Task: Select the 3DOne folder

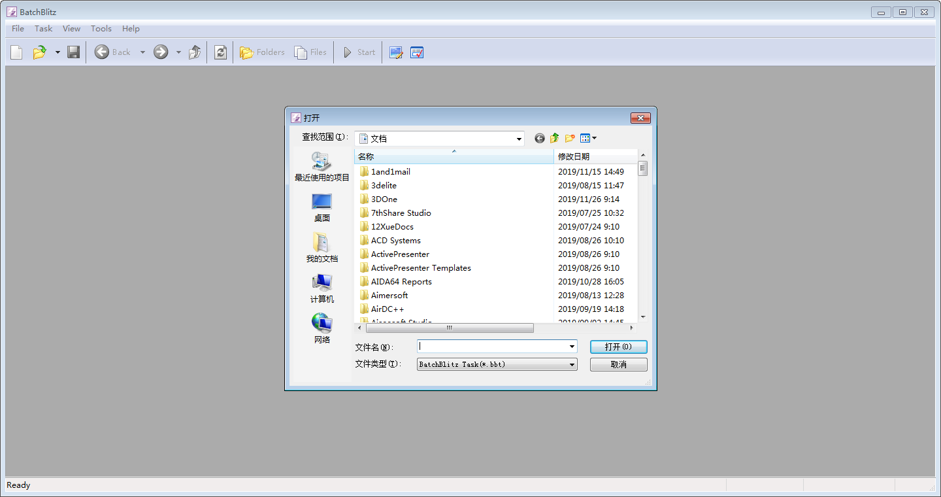Action: [x=384, y=199]
